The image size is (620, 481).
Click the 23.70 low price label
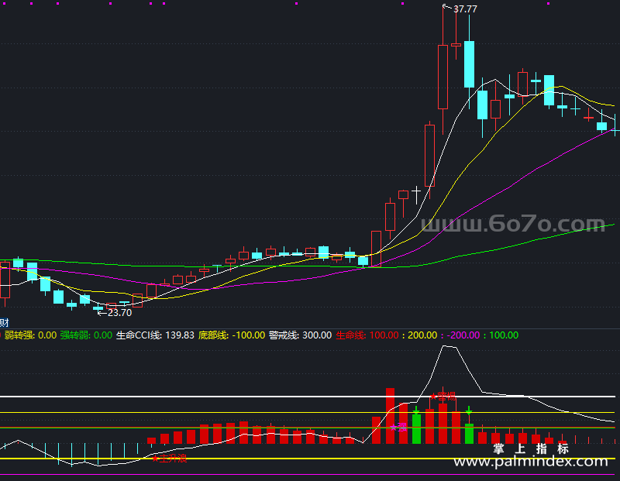119,313
